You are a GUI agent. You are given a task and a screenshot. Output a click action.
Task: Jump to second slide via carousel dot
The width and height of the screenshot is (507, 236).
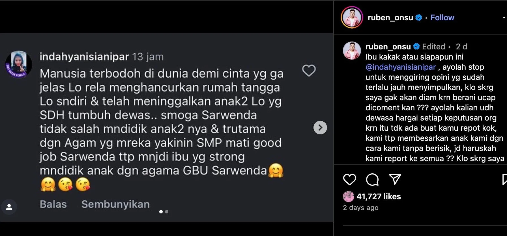pos(167,212)
